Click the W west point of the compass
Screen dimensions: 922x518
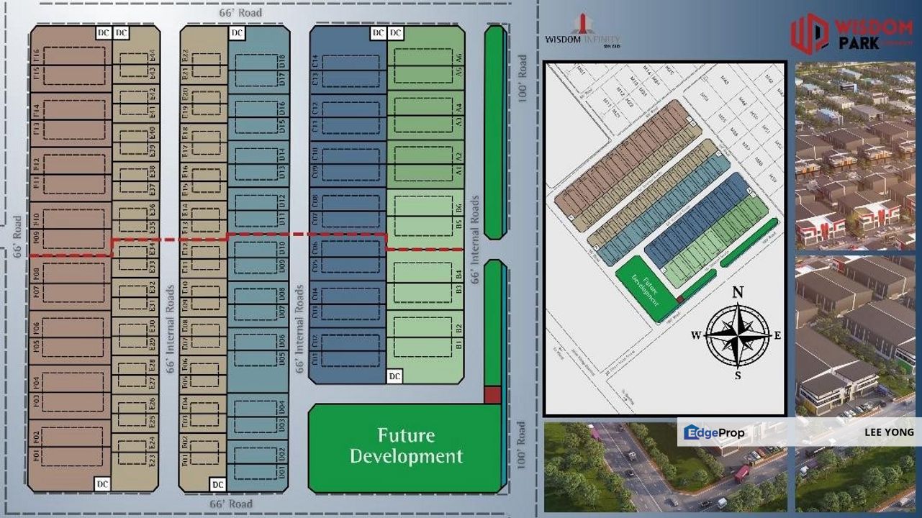(697, 335)
